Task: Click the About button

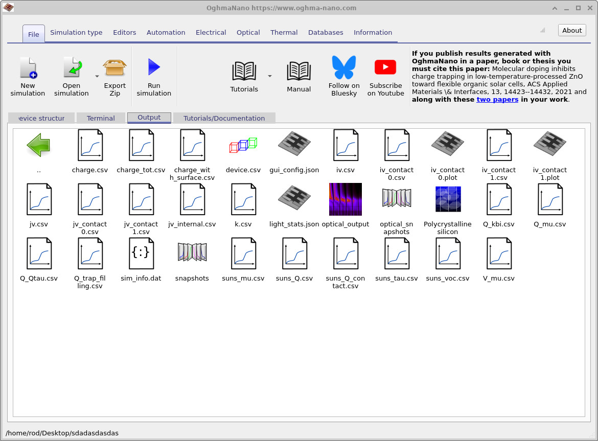Action: 571,30
